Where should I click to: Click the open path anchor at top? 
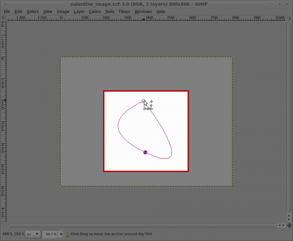point(143,101)
